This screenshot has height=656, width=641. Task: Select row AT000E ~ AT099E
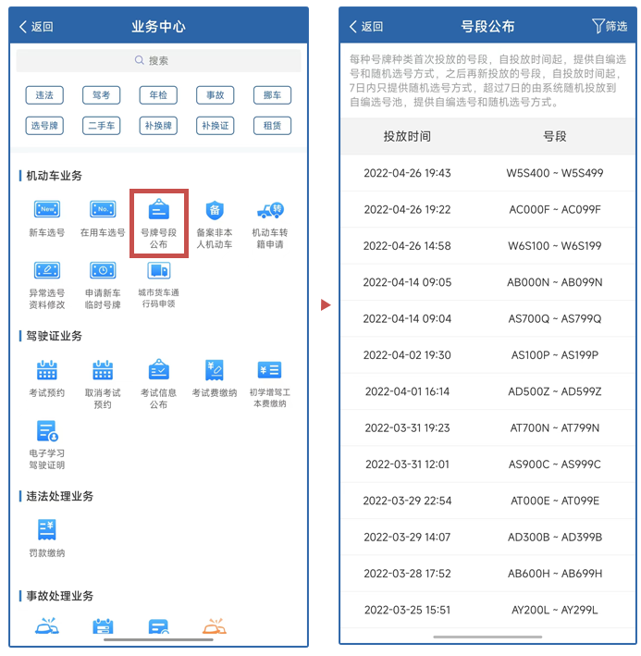point(488,501)
